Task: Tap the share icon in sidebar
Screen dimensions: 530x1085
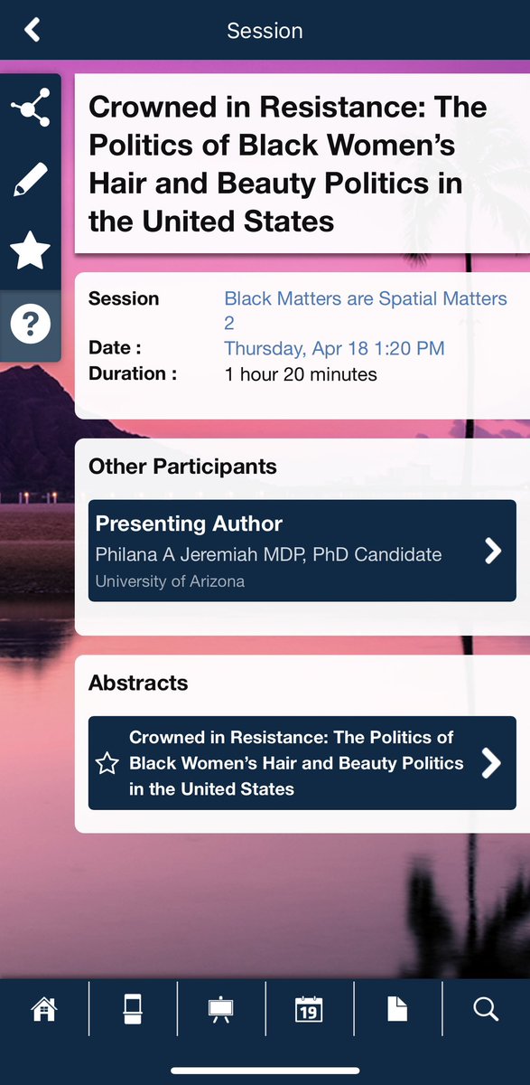Action: pos(30,108)
